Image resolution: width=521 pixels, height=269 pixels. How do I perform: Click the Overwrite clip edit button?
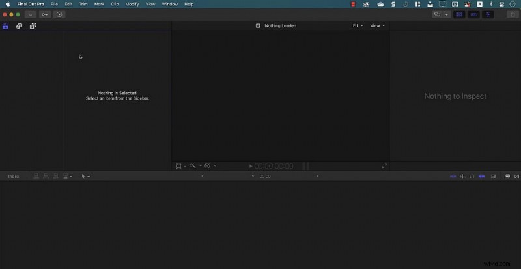[66, 177]
